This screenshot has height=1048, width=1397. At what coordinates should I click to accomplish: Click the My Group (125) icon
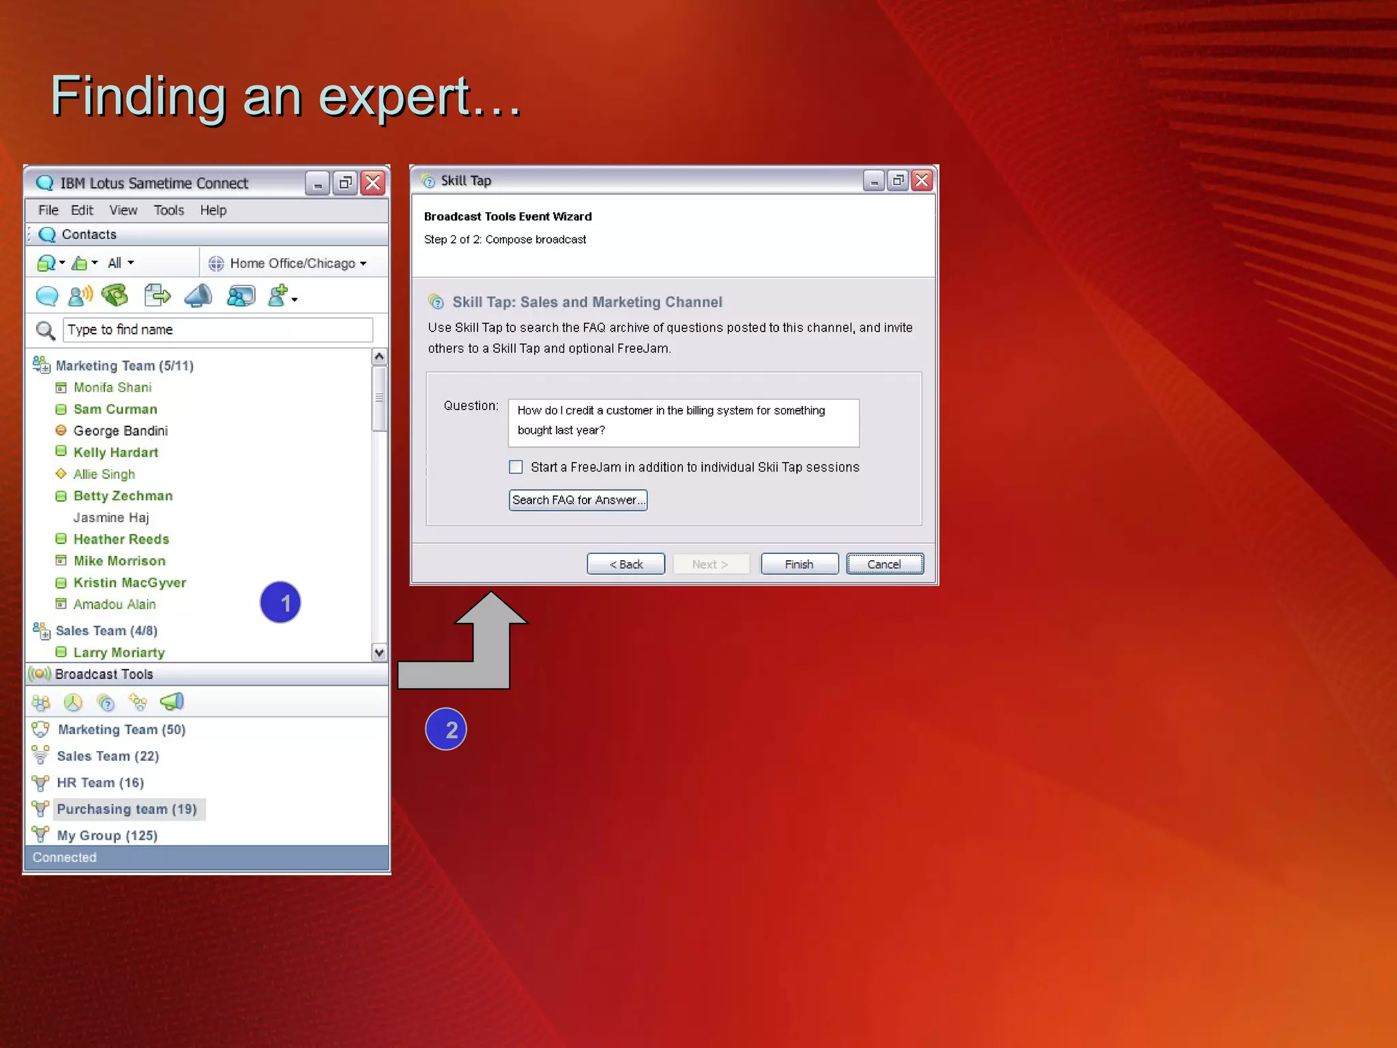[x=41, y=835]
